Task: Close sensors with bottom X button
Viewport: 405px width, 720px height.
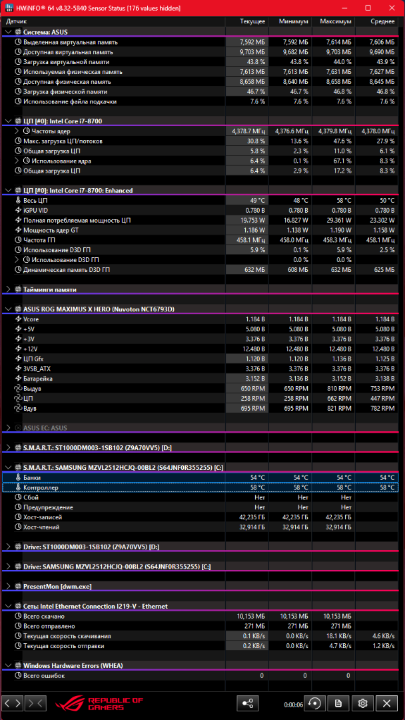Action: tap(386, 703)
